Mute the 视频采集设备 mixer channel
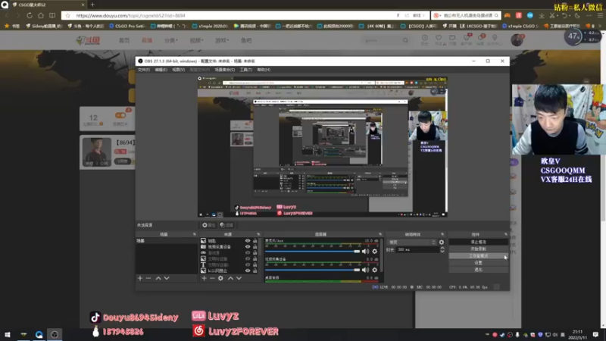The height and width of the screenshot is (341, 606). point(365,270)
